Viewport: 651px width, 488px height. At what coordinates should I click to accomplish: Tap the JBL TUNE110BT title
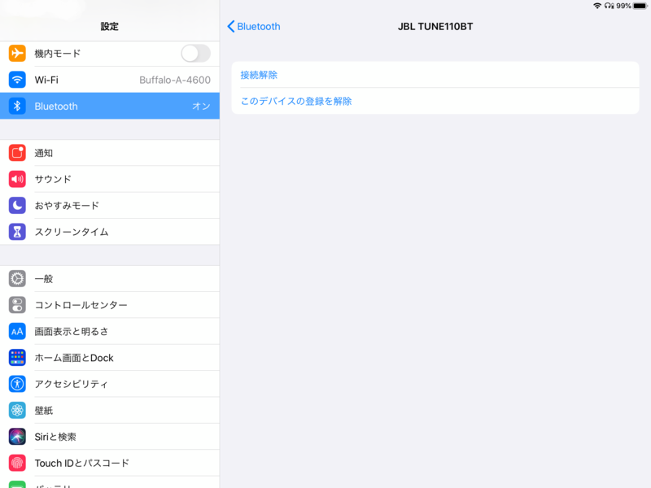click(x=435, y=27)
